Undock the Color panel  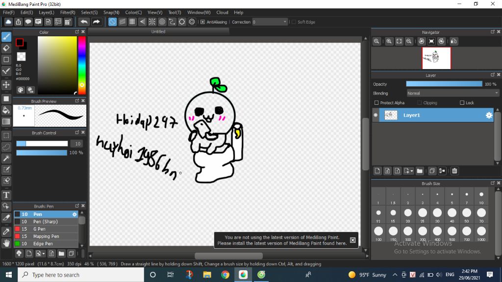(77, 32)
